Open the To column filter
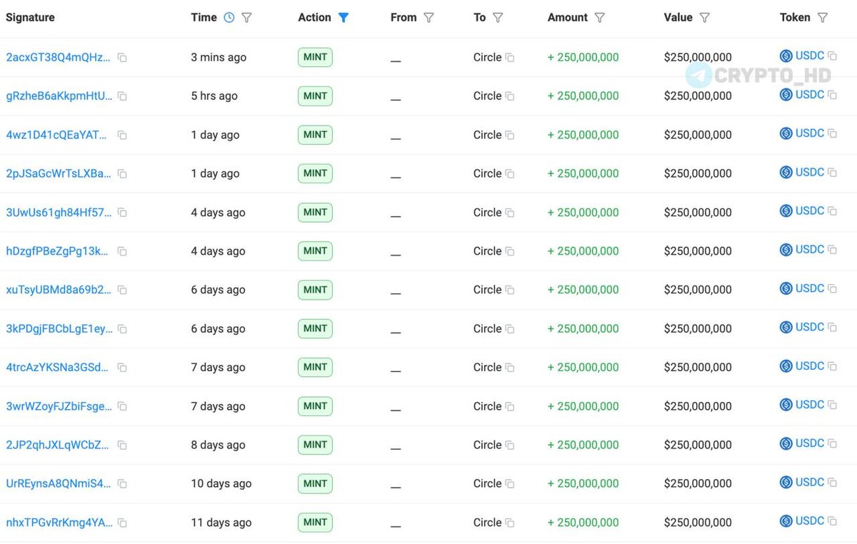 tap(498, 18)
